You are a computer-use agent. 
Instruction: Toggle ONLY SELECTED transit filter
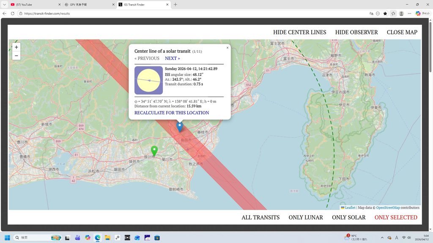coord(396,217)
